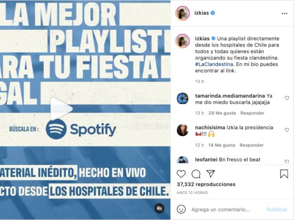Open the three-dot more options menu

click(x=285, y=14)
